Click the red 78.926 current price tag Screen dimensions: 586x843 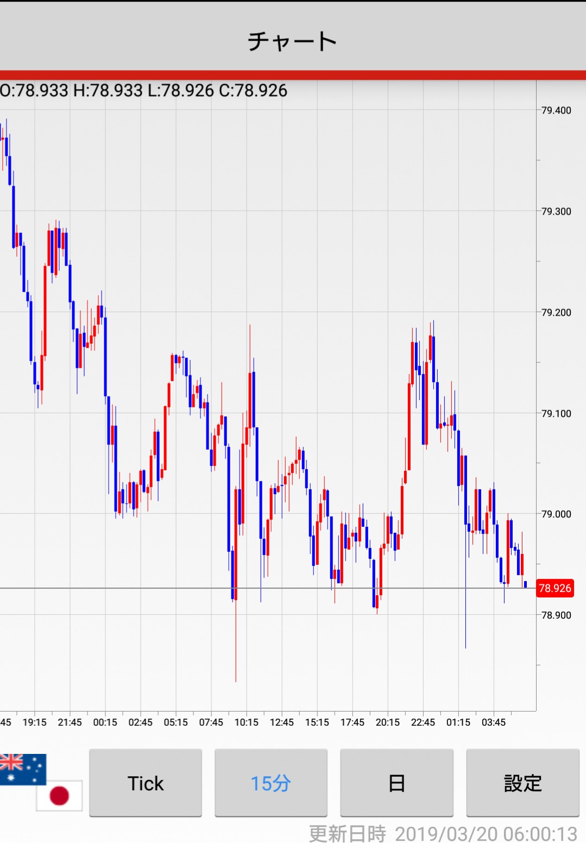[x=555, y=588]
